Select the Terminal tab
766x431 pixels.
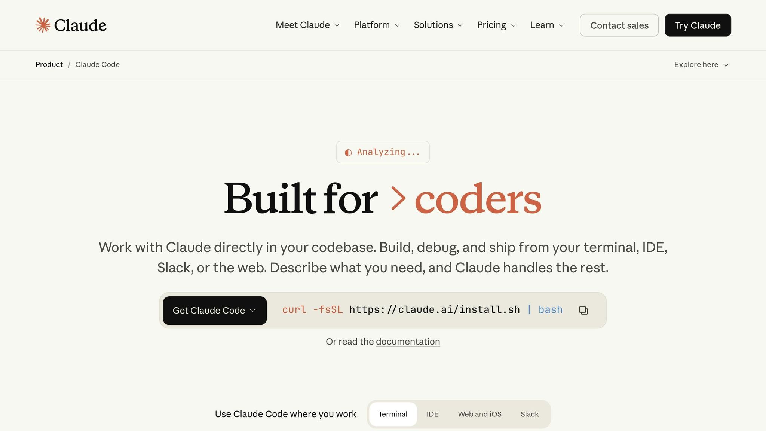coord(393,414)
